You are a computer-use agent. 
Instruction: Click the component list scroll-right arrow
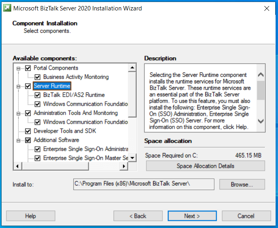(x=124, y=166)
